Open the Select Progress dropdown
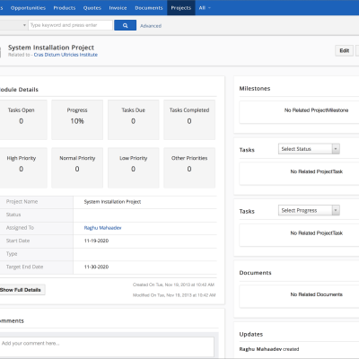The image size is (359, 359). coord(309,210)
